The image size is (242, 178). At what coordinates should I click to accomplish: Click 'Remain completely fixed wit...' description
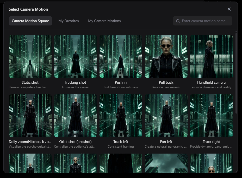[29, 87]
